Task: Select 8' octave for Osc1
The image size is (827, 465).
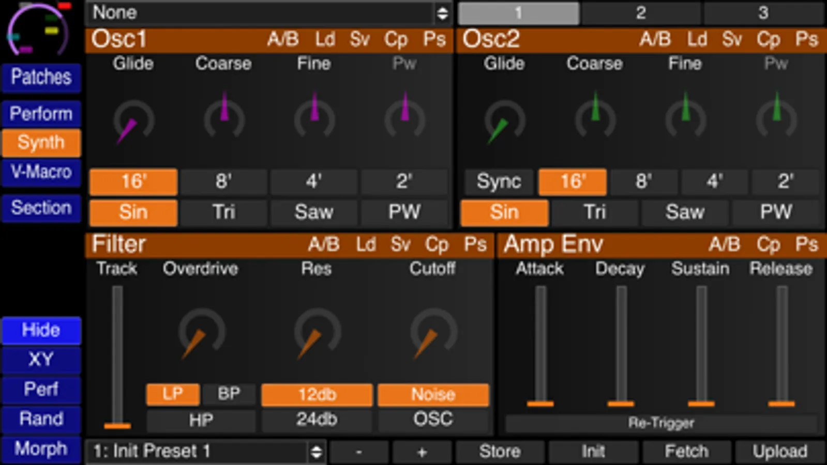Action: pos(223,182)
